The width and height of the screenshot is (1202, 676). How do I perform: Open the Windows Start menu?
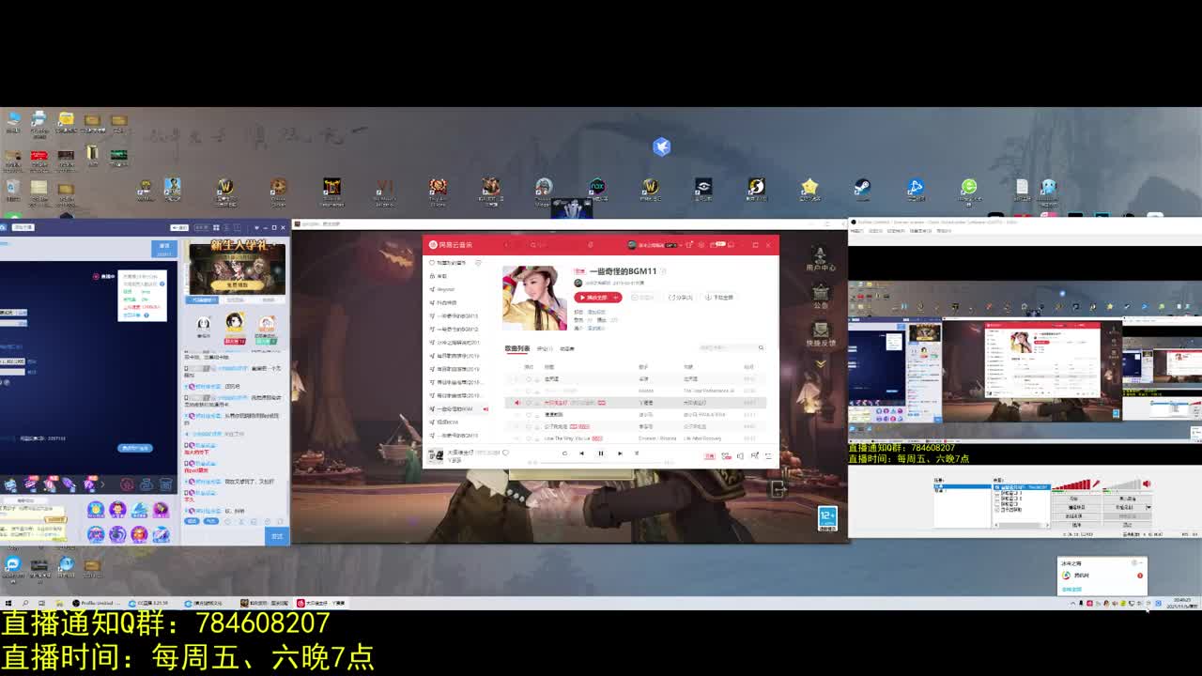[8, 603]
